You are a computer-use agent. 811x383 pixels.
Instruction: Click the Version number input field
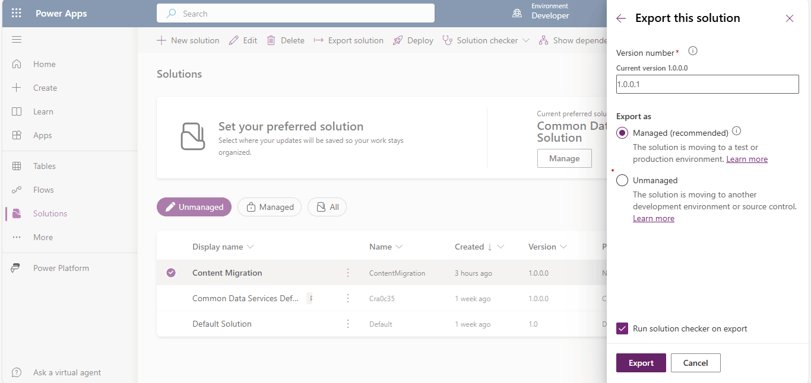pyautogui.click(x=707, y=84)
